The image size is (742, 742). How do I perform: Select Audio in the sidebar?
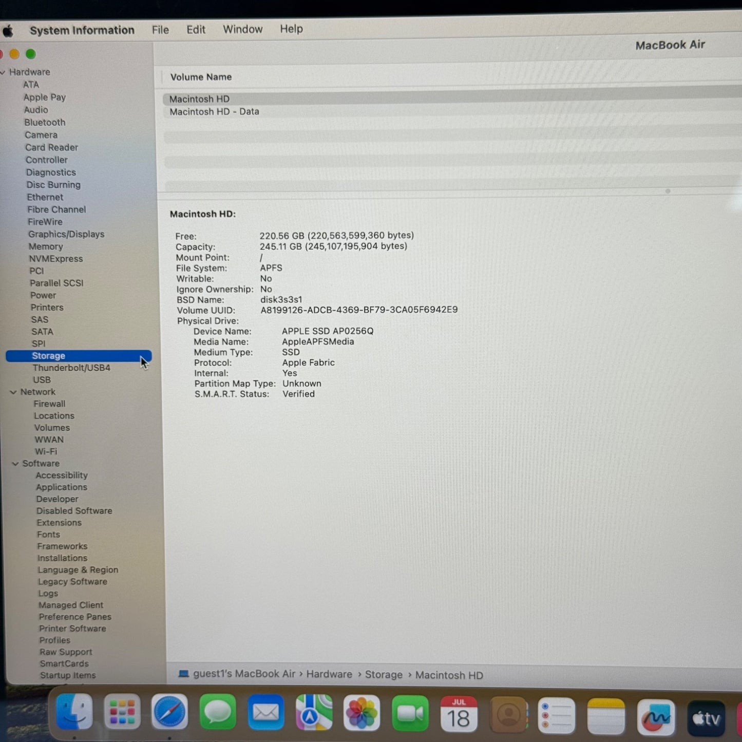(36, 110)
